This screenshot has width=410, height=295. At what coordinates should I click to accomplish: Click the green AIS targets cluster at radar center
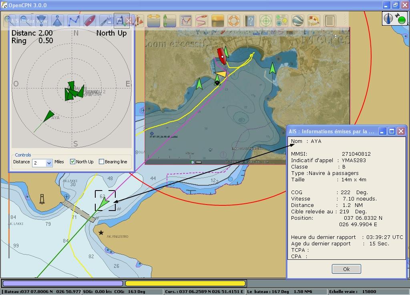74,91
